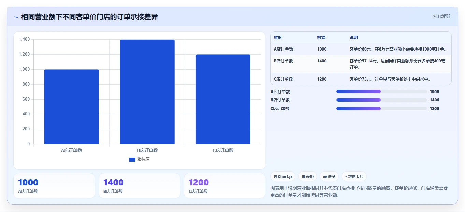The width and height of the screenshot is (465, 212).
Task: Click the 1,200 y-axis tick label
Action: [25, 54]
